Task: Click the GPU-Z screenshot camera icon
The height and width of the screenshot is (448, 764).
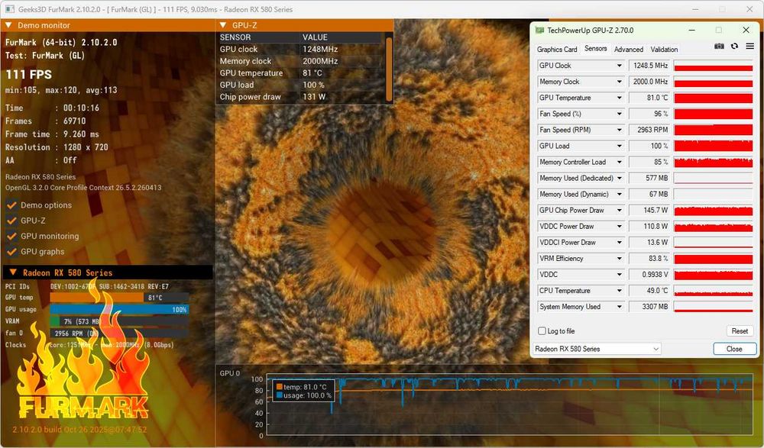Action: pos(719,47)
